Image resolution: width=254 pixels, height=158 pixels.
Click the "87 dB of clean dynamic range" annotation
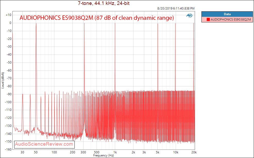[134, 18]
